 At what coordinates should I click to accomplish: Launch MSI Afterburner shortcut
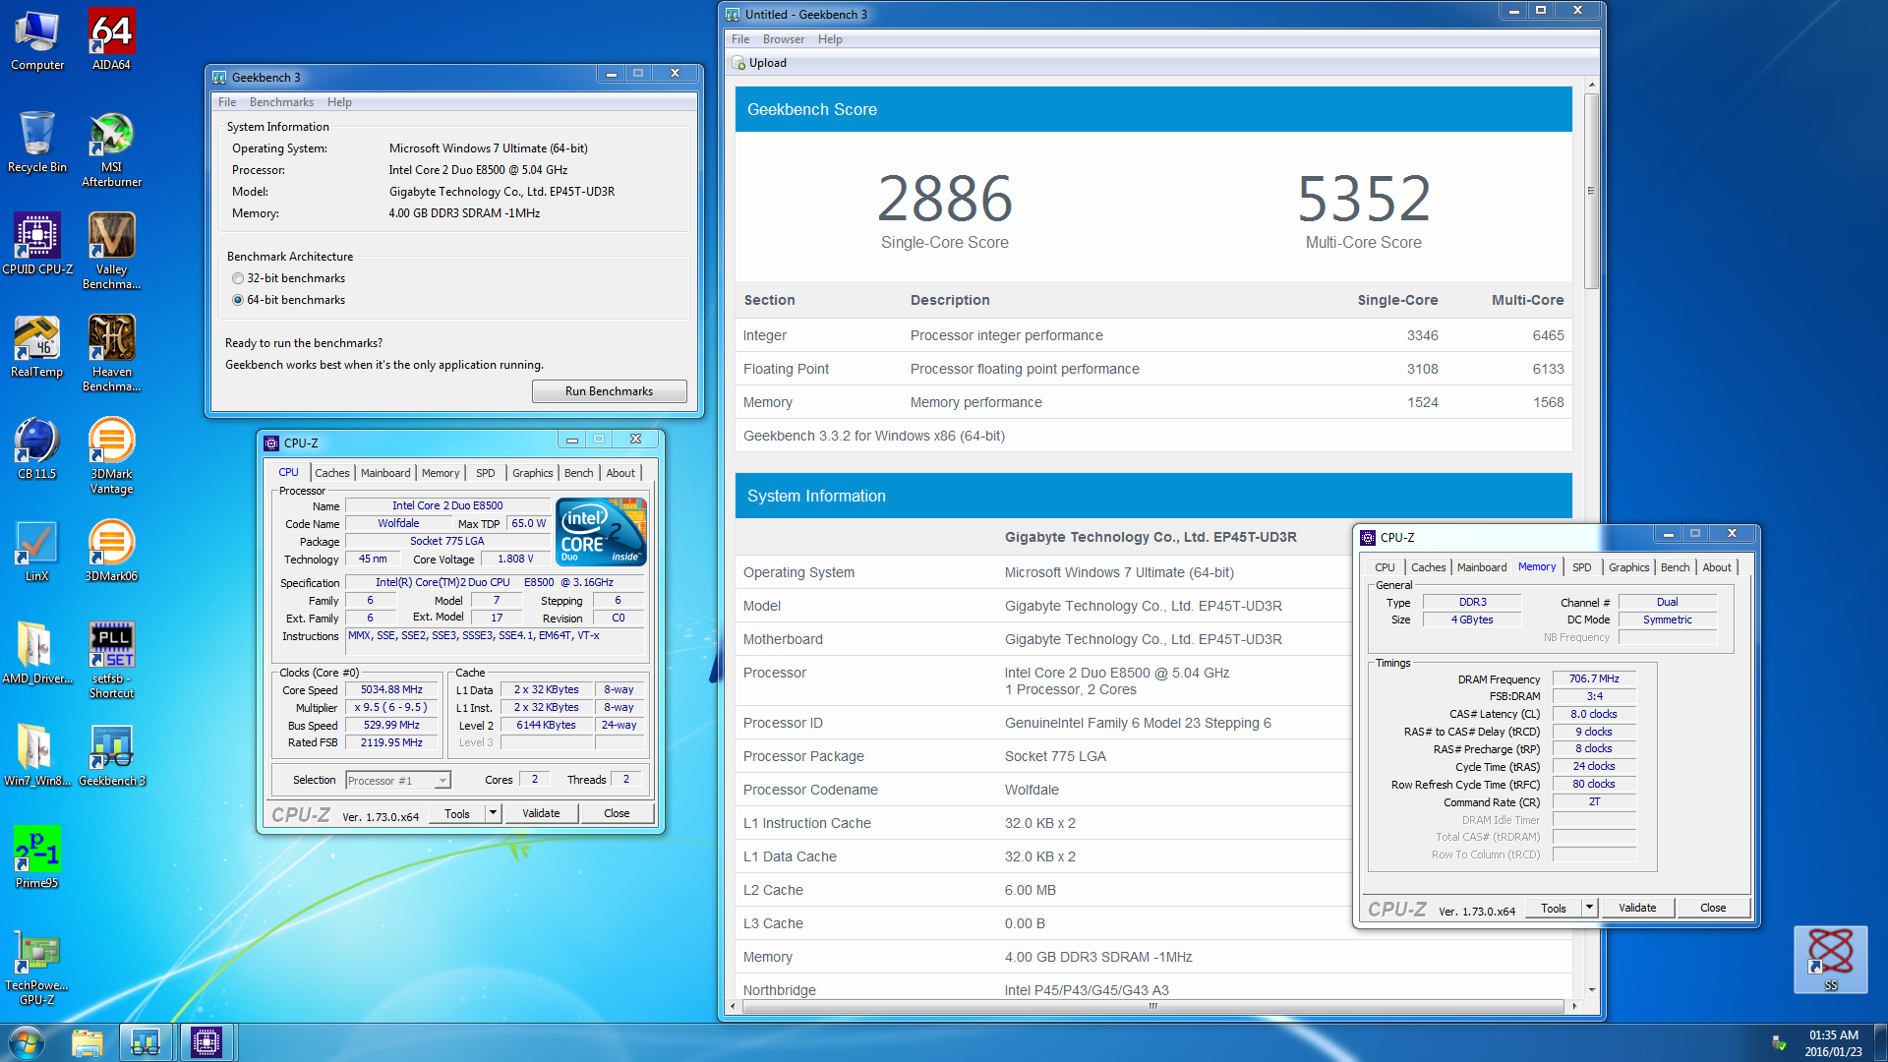click(111, 149)
